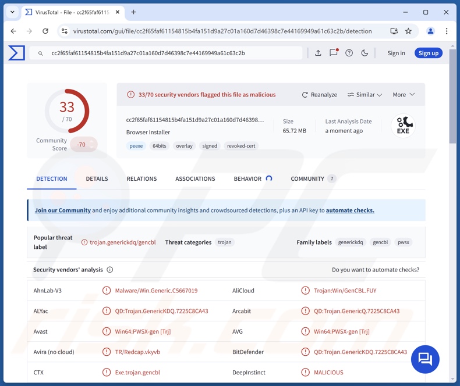The height and width of the screenshot is (386, 460).
Task: Click the signed tag
Action: point(210,146)
